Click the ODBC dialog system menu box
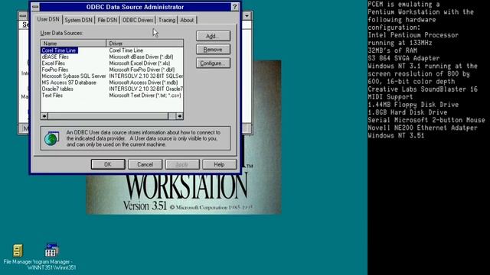The width and height of the screenshot is (490, 275). tap(35, 7)
